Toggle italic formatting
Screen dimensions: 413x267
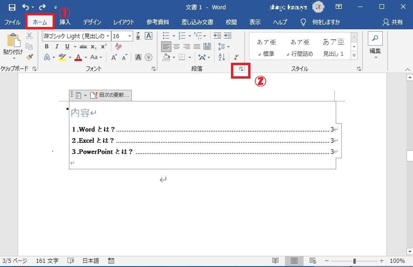(x=57, y=47)
